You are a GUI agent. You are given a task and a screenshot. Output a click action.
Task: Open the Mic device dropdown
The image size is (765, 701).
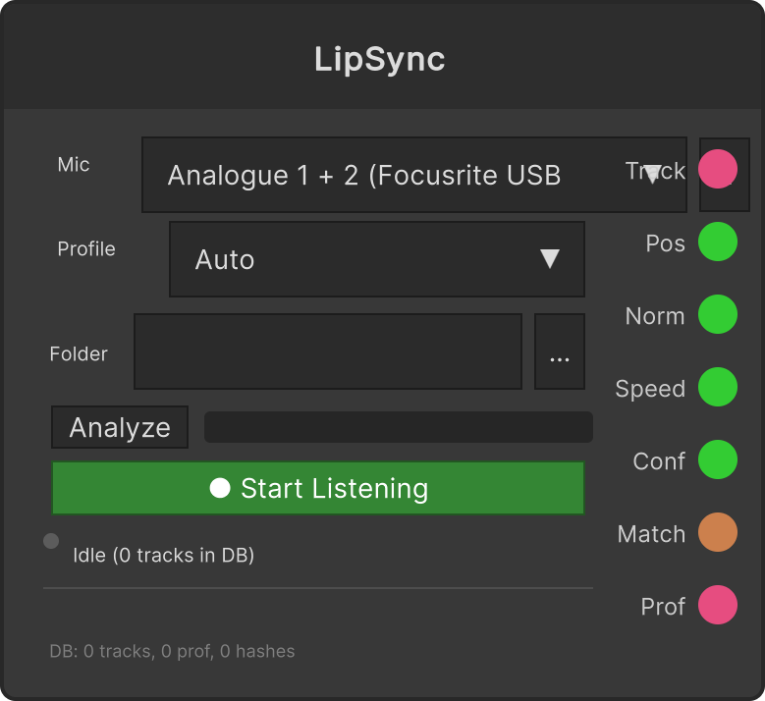(414, 175)
